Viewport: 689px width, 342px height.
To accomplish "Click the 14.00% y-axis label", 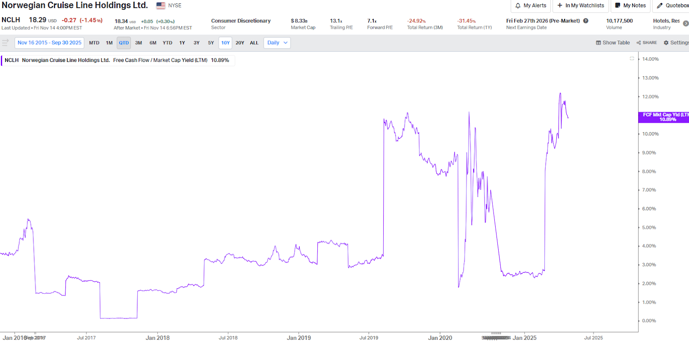I will [650, 59].
